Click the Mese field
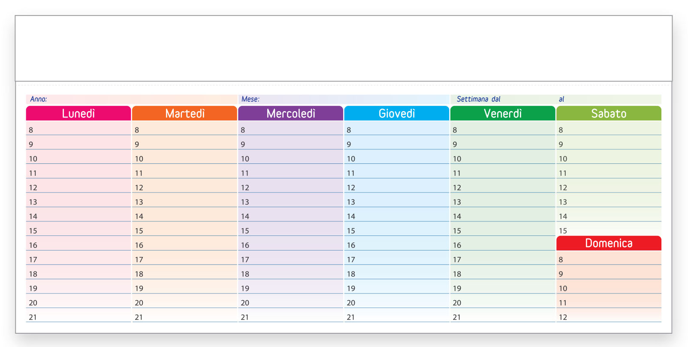 pyautogui.click(x=344, y=99)
